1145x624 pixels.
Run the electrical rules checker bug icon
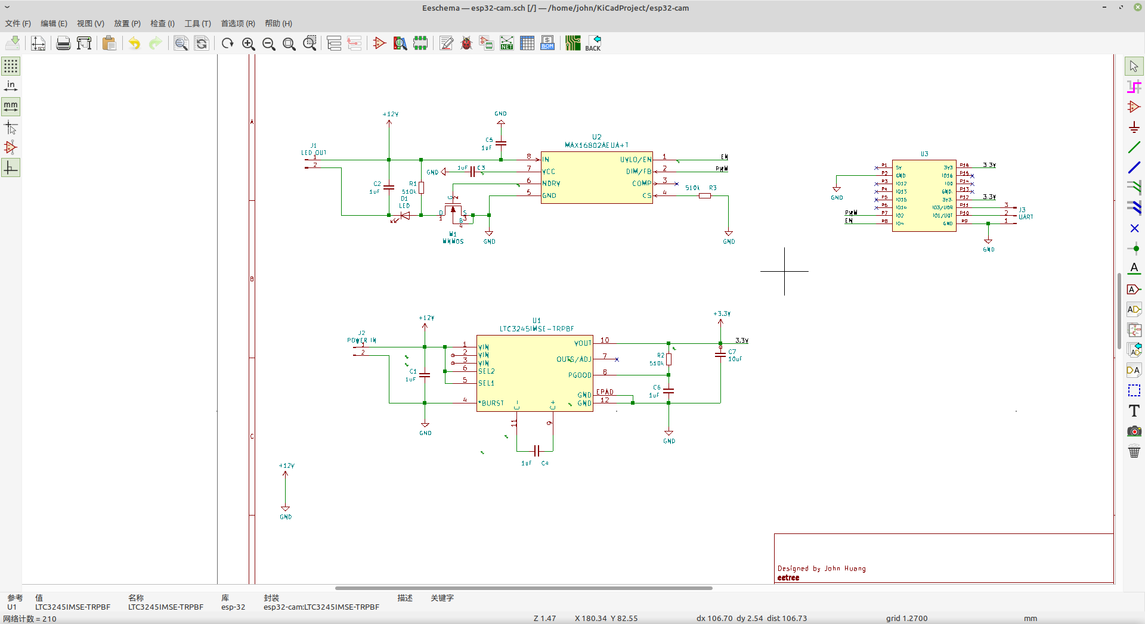466,43
